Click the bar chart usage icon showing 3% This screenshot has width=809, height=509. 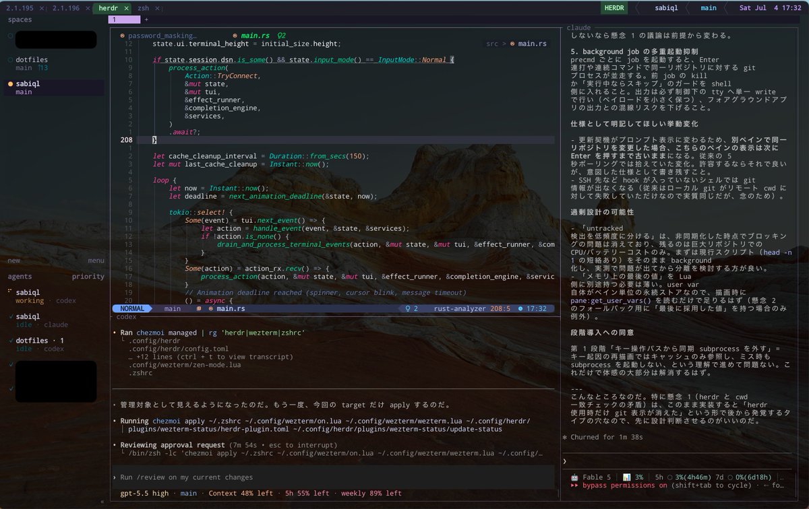626,477
